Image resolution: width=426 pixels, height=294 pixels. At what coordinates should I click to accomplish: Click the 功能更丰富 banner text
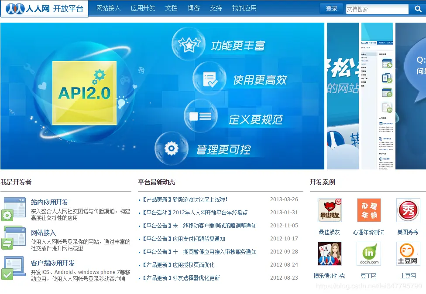pos(238,46)
